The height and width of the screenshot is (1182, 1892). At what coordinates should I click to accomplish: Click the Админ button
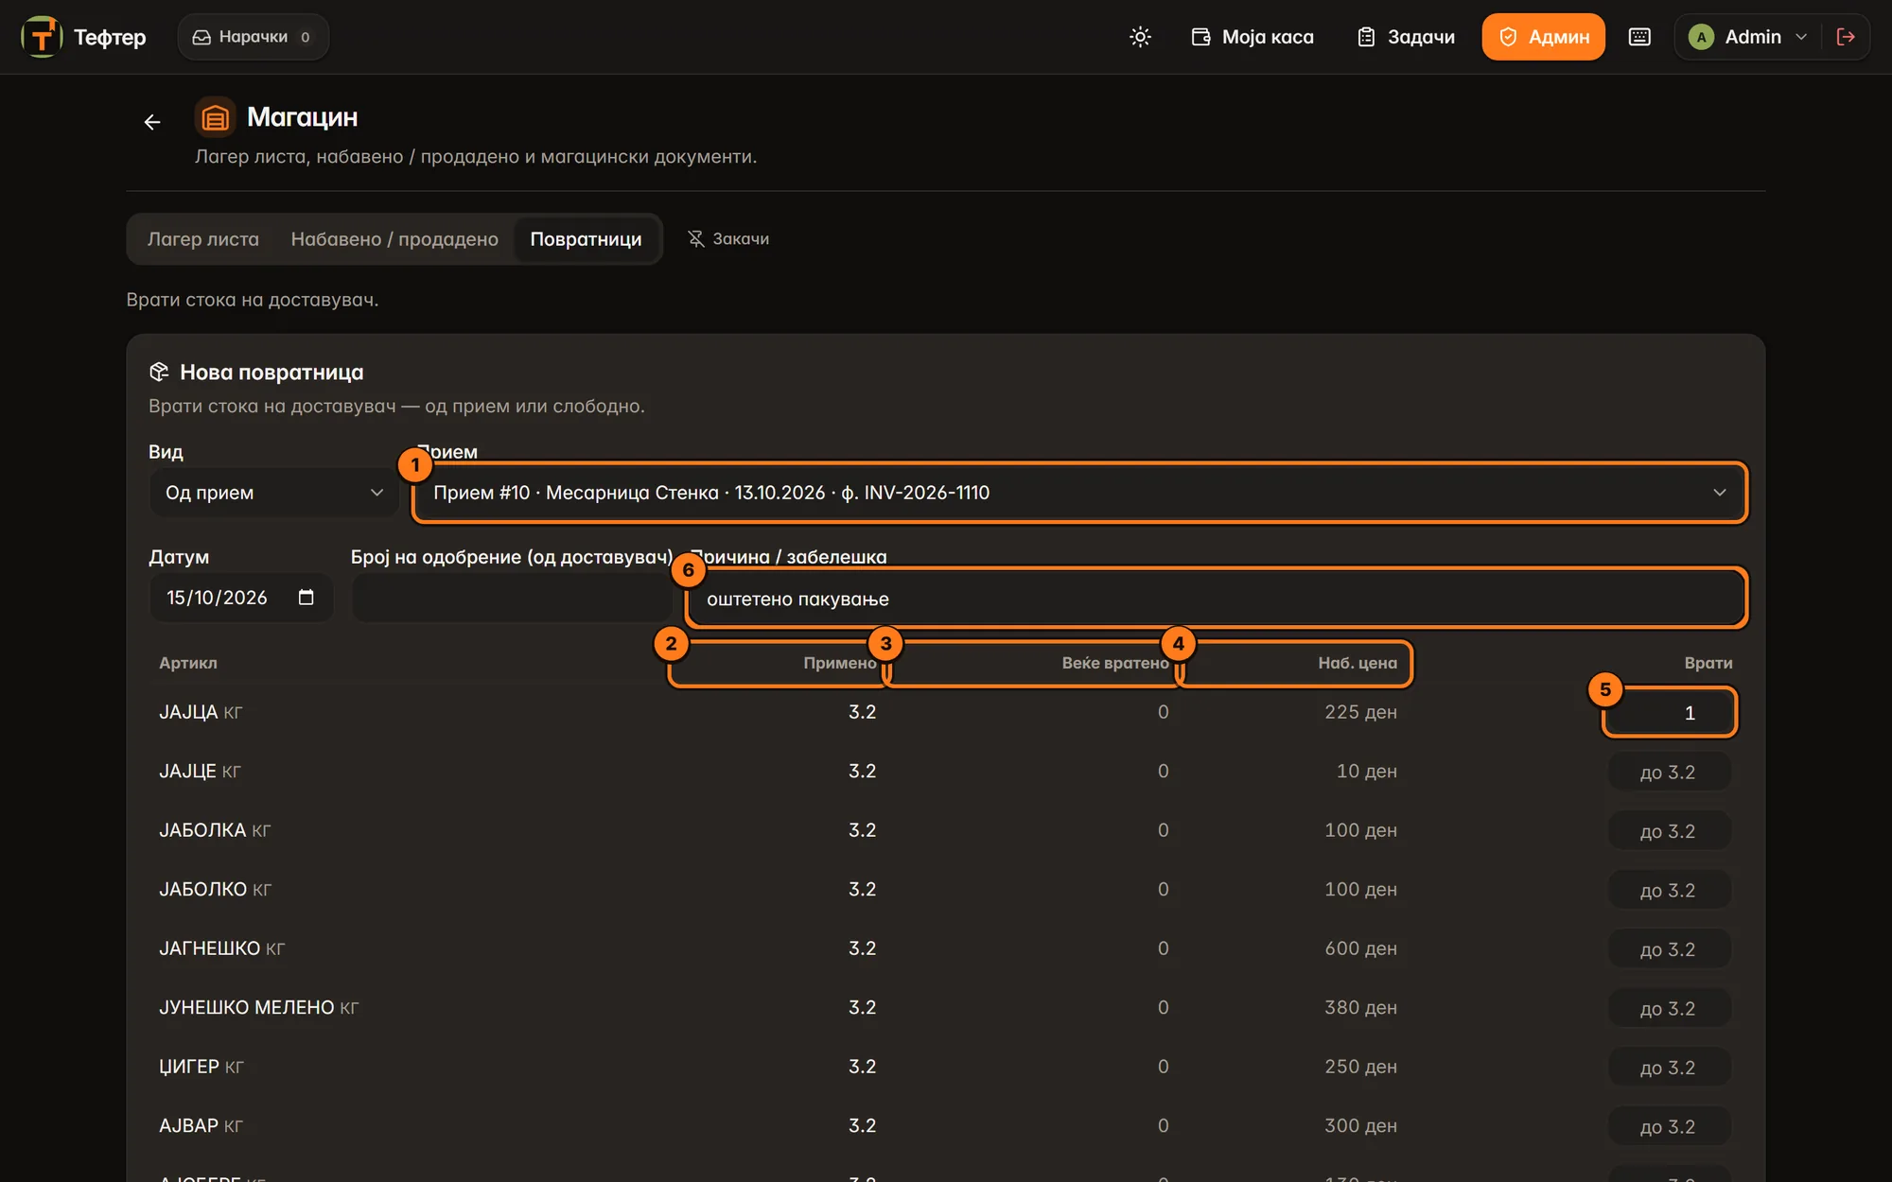tap(1543, 37)
